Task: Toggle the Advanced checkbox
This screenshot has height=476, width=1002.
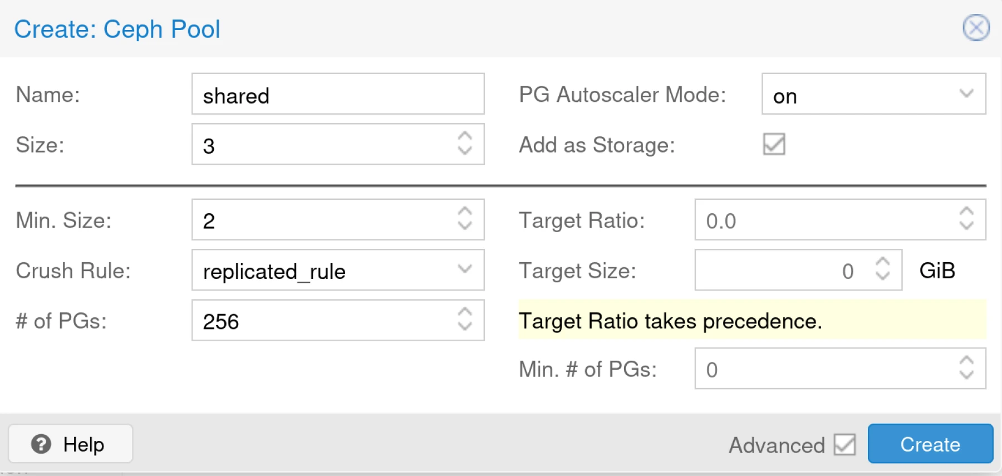Action: 844,444
